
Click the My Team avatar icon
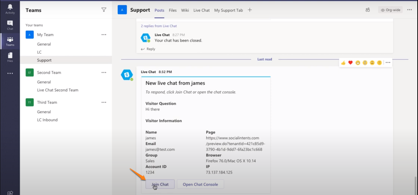coord(30,35)
